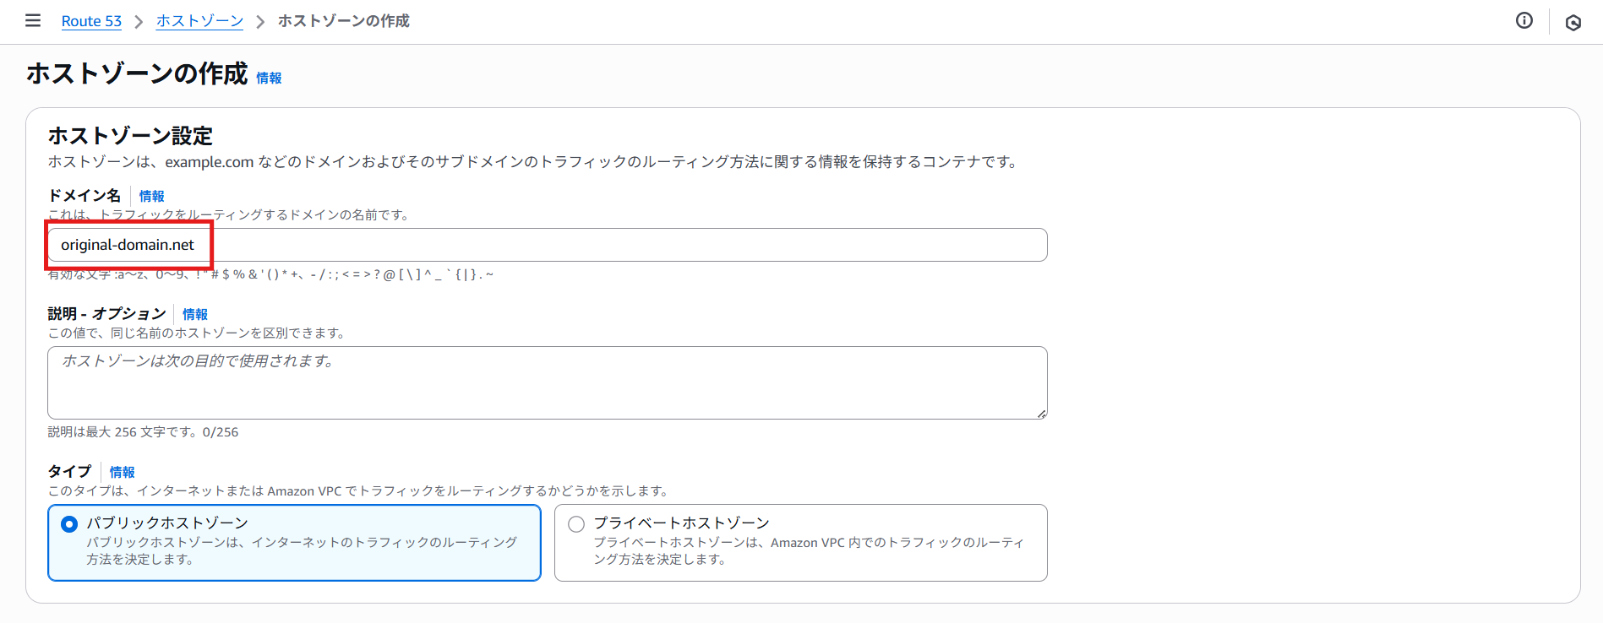Click the hexagon preferences icon at top right
The width and height of the screenshot is (1603, 623).
pyautogui.click(x=1573, y=23)
